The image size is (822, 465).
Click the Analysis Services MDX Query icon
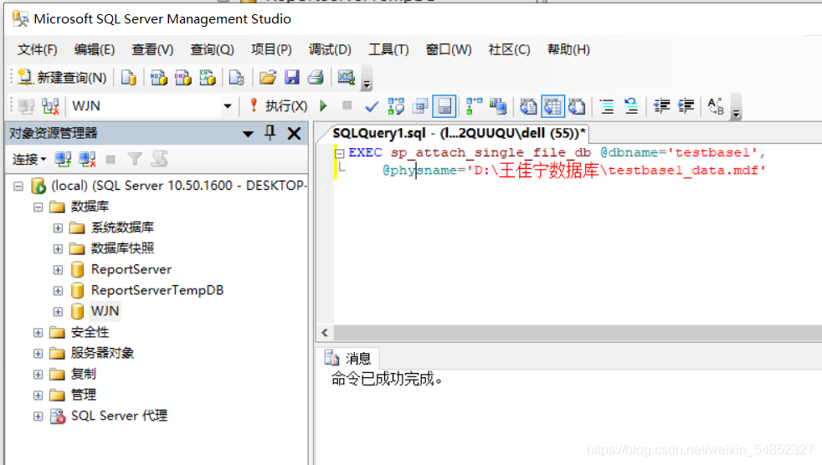pyautogui.click(x=158, y=78)
